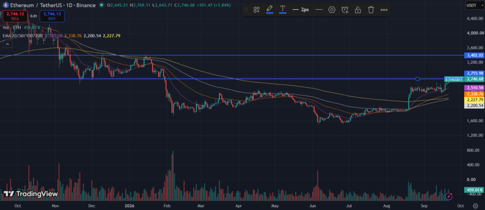Open drawing settings hexagon icon

332,10
